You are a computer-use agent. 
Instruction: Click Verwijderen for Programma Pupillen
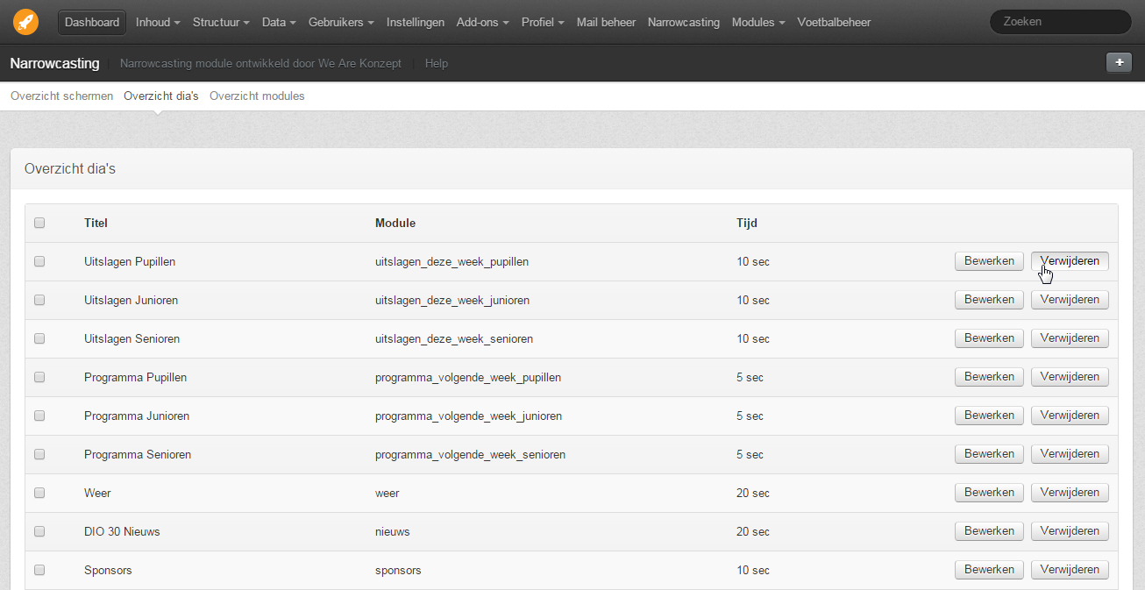coord(1070,377)
